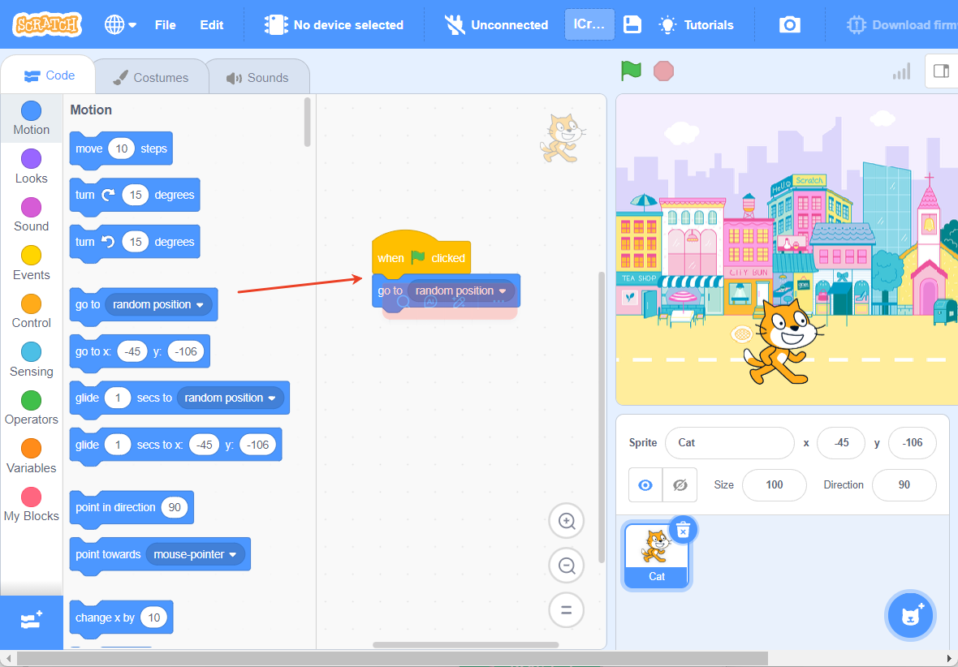Viewport: 958px width, 667px height.
Task: Open the language globe menu
Action: point(120,25)
